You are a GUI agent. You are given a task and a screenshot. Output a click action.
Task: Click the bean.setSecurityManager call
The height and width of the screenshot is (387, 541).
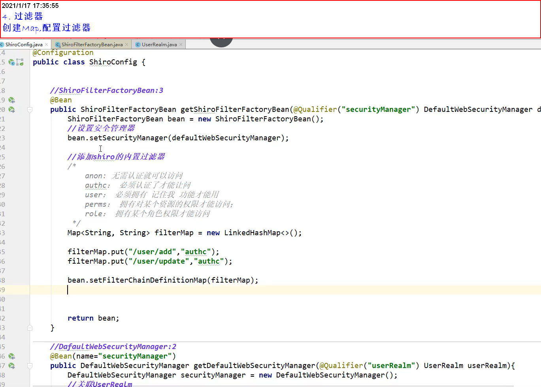pos(178,138)
